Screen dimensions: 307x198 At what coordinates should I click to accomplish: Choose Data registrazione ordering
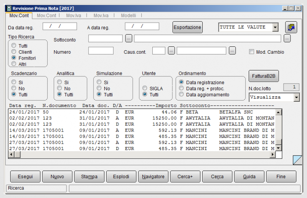point(181,82)
